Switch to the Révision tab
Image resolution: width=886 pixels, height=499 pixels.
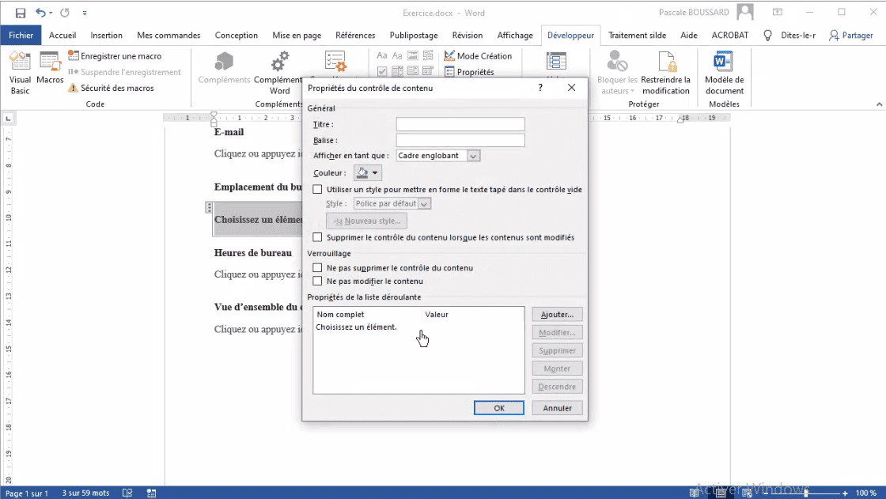(467, 35)
